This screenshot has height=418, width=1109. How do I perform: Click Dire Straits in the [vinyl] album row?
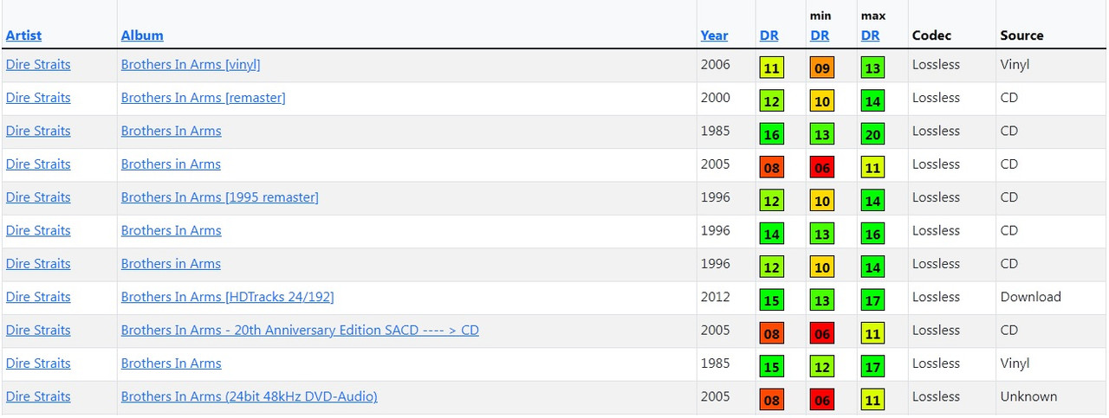point(38,65)
